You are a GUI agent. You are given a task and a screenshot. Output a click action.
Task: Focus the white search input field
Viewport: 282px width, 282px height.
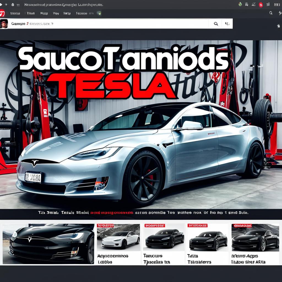click(x=109, y=24)
